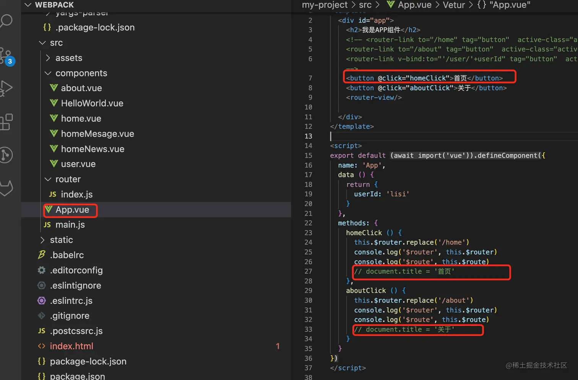Open the GitLab fox icon view

[6, 188]
